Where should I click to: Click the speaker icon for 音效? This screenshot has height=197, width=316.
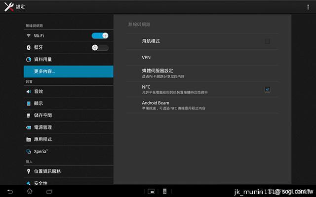[x=29, y=92]
